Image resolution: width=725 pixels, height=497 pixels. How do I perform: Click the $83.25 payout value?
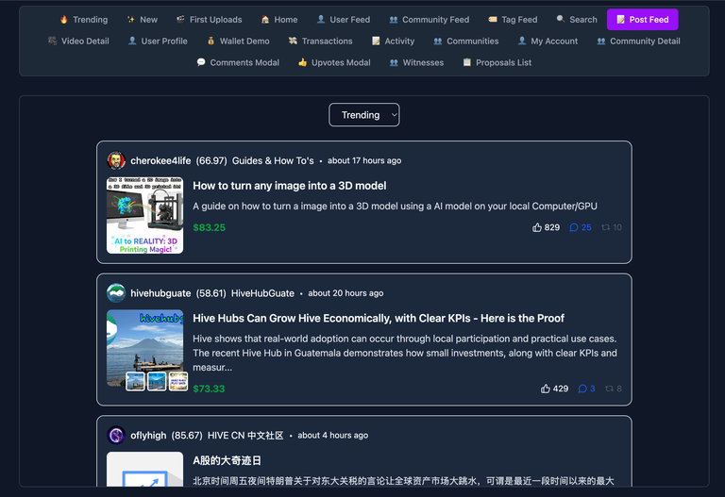point(209,227)
